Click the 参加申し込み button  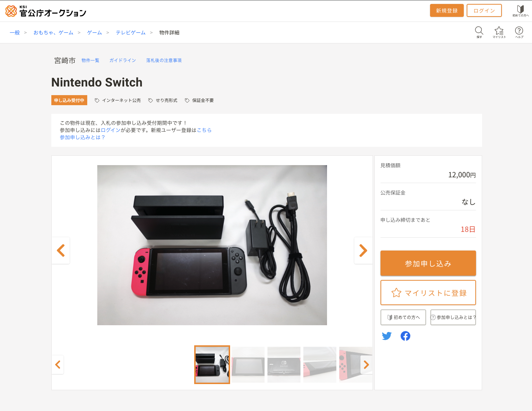(428, 263)
